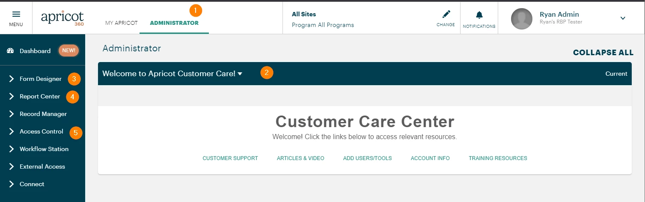The width and height of the screenshot is (645, 202).
Task: Open the Dashboard sidebar item
Action: (35, 51)
